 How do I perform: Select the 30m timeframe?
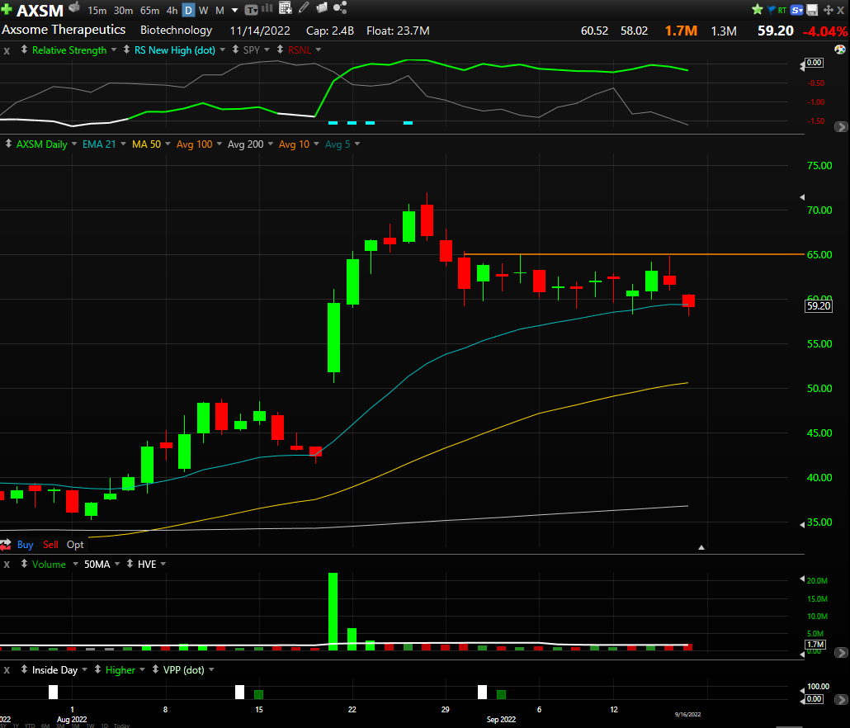[123, 10]
